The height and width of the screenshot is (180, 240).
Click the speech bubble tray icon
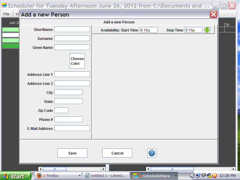[x=204, y=175]
